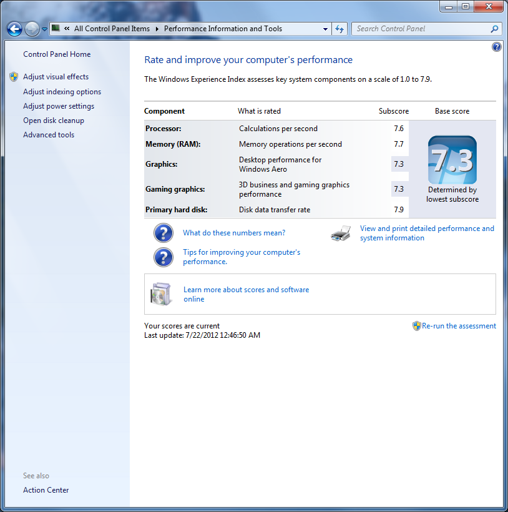Click the Component column header
The height and width of the screenshot is (512, 508).
(x=164, y=111)
